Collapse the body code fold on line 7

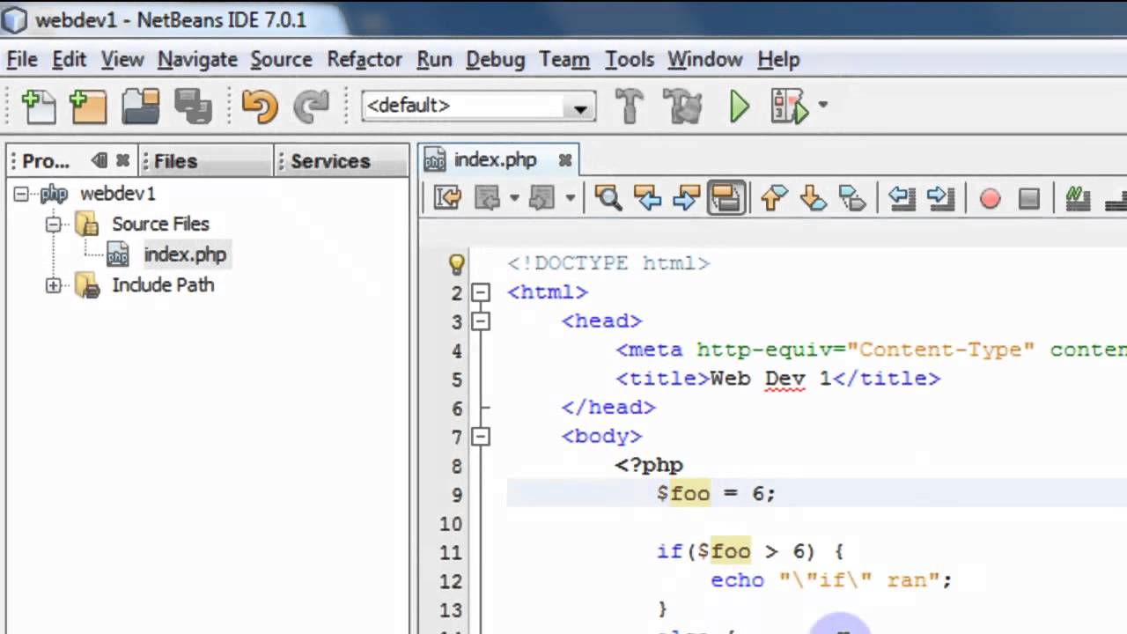(481, 437)
